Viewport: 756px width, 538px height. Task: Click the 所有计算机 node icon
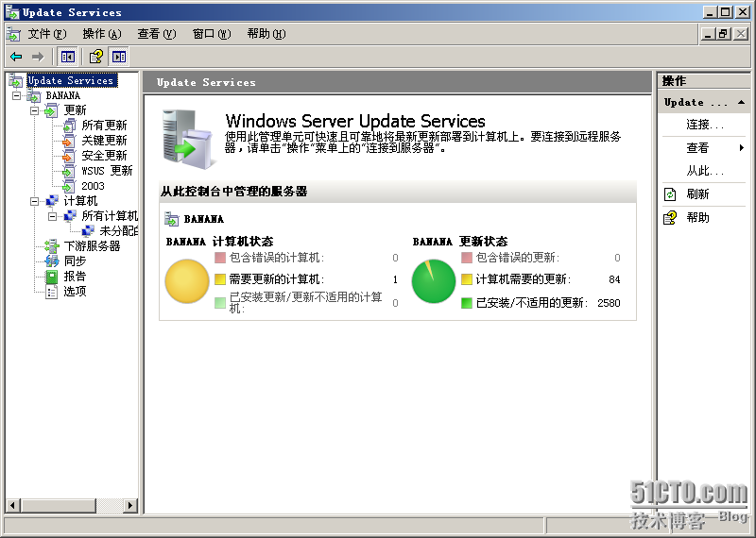tap(70, 216)
